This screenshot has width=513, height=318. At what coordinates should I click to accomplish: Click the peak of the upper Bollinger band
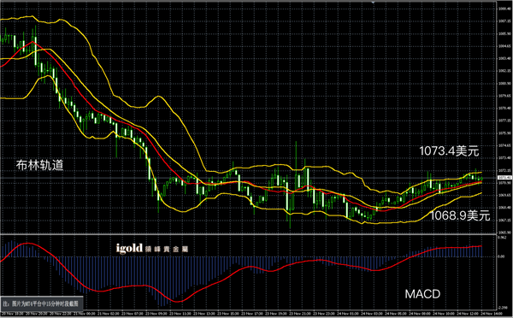(x=32, y=16)
